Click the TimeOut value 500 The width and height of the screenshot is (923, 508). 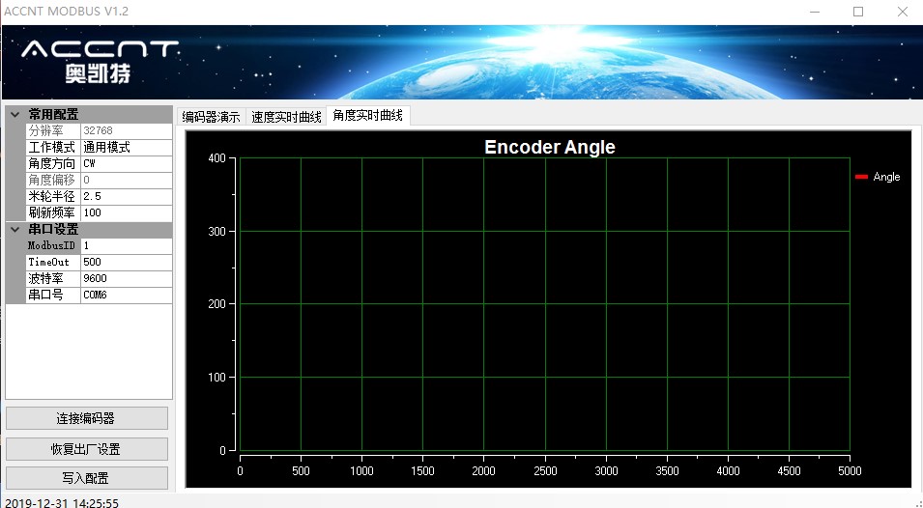pos(126,263)
